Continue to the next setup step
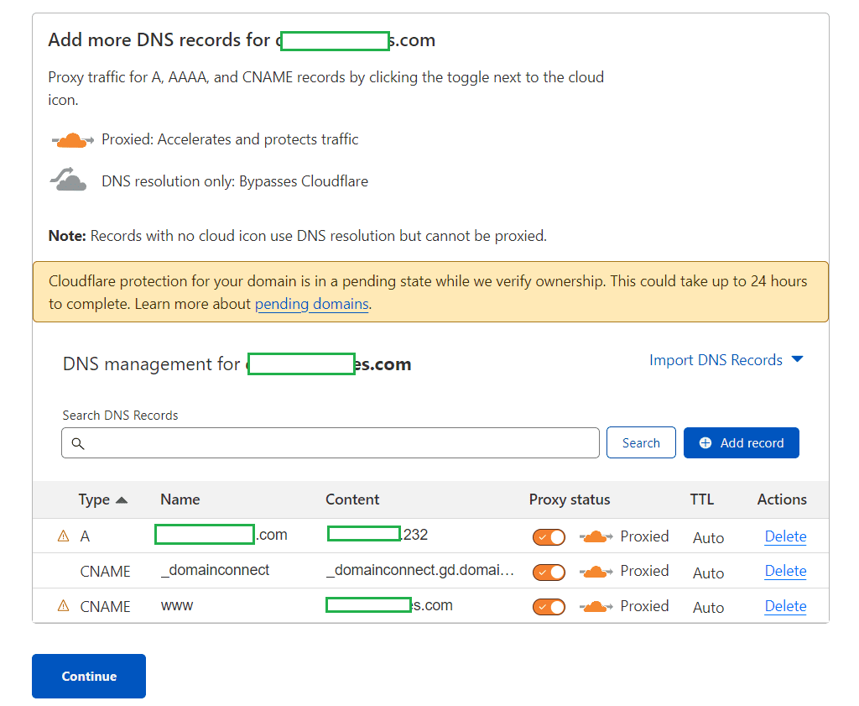This screenshot has height=706, width=859. 89,676
